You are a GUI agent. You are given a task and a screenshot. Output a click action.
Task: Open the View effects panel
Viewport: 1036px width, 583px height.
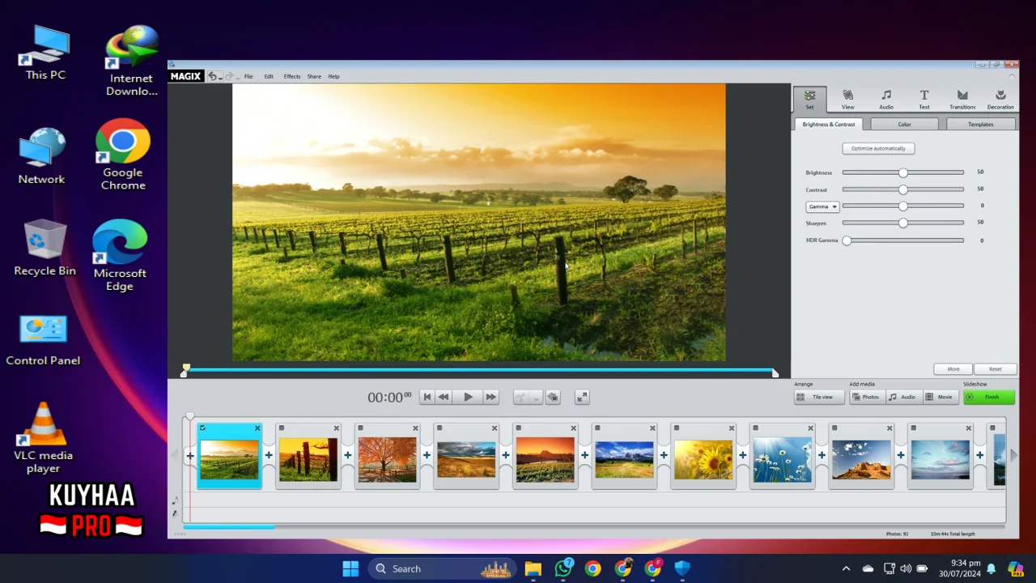(x=847, y=99)
